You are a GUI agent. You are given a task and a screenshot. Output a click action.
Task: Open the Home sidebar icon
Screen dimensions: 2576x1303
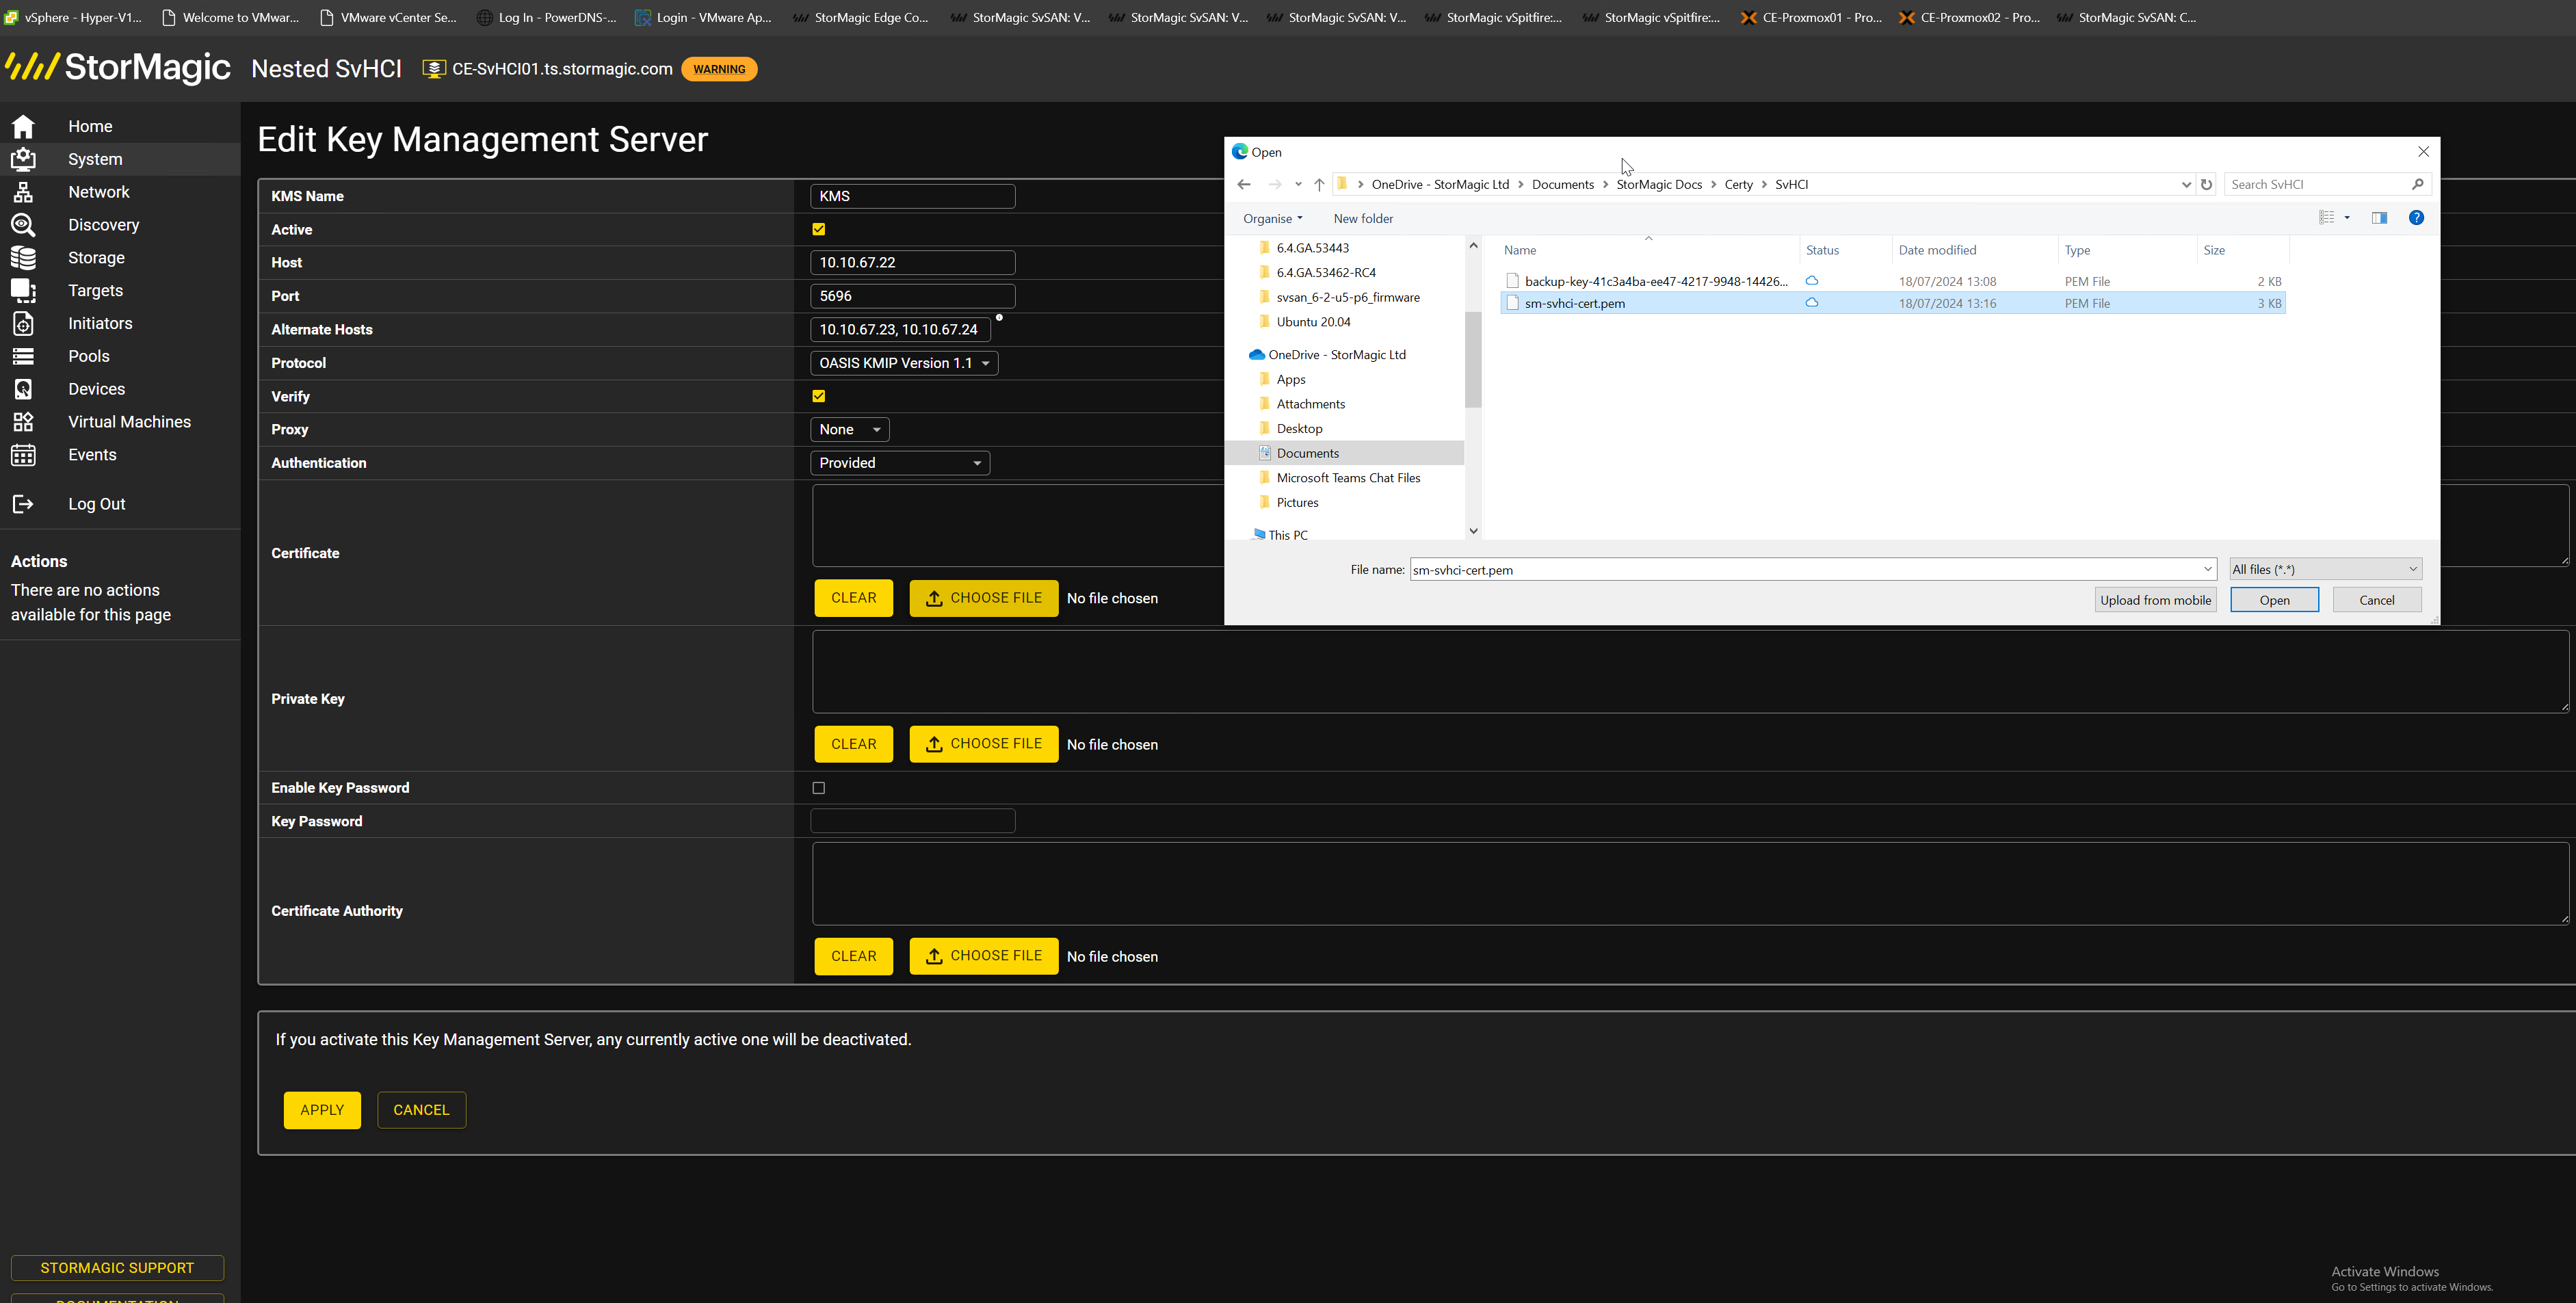coord(23,126)
